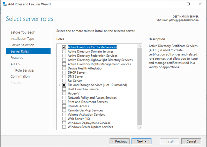Image resolution: width=207 pixels, height=147 pixels.
Task: Click the roles list scroll up arrow
Action: click(140, 46)
